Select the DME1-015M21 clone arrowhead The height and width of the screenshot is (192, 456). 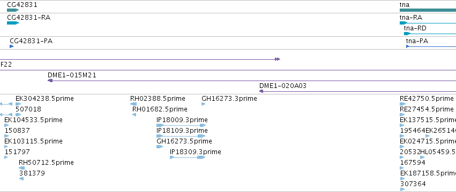click(x=50, y=81)
